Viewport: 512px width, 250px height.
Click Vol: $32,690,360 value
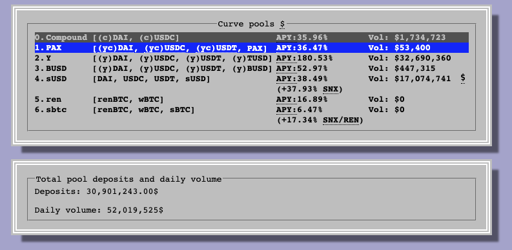click(x=409, y=59)
